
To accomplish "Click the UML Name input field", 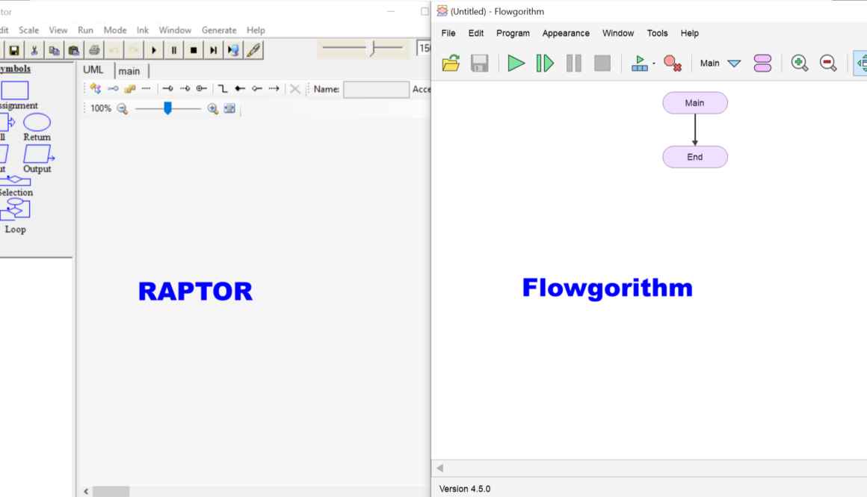I will pos(376,89).
